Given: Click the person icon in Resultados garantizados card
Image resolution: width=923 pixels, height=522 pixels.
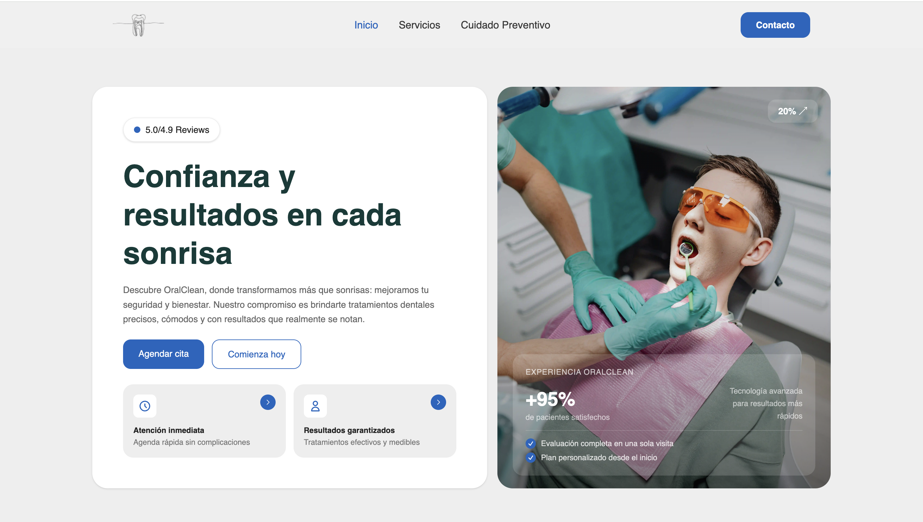Looking at the screenshot, I should click(315, 406).
